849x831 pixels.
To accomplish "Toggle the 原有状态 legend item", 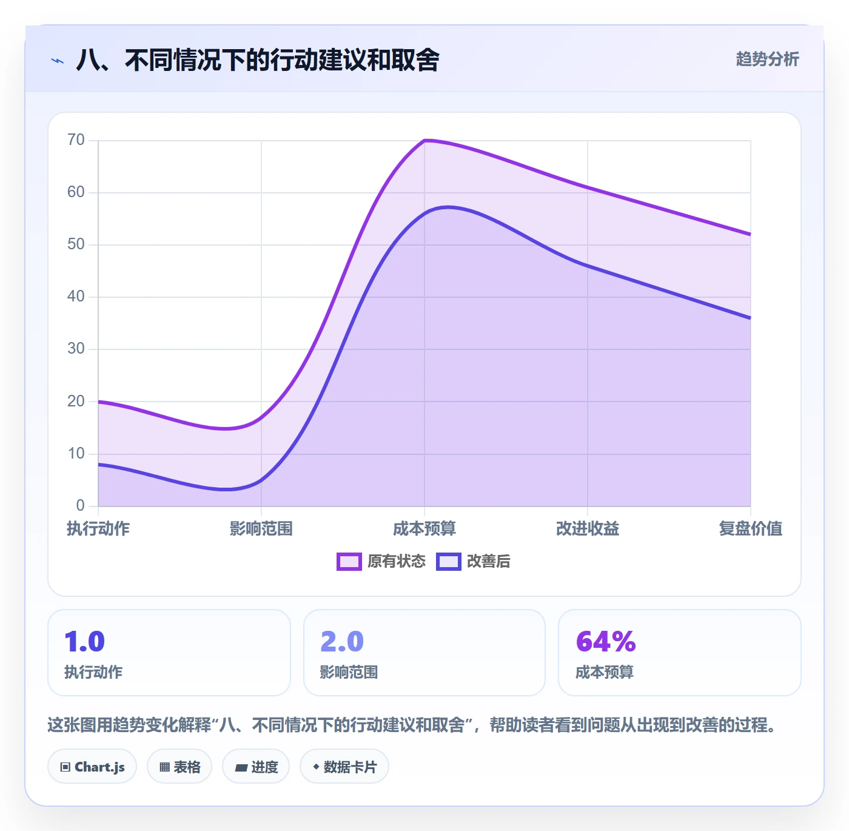I will [381, 561].
